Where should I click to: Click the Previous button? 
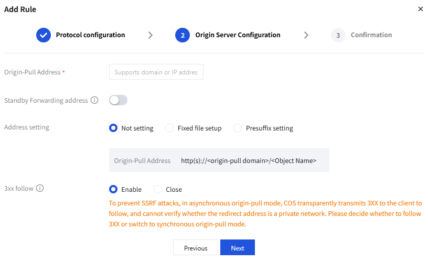[196, 247]
